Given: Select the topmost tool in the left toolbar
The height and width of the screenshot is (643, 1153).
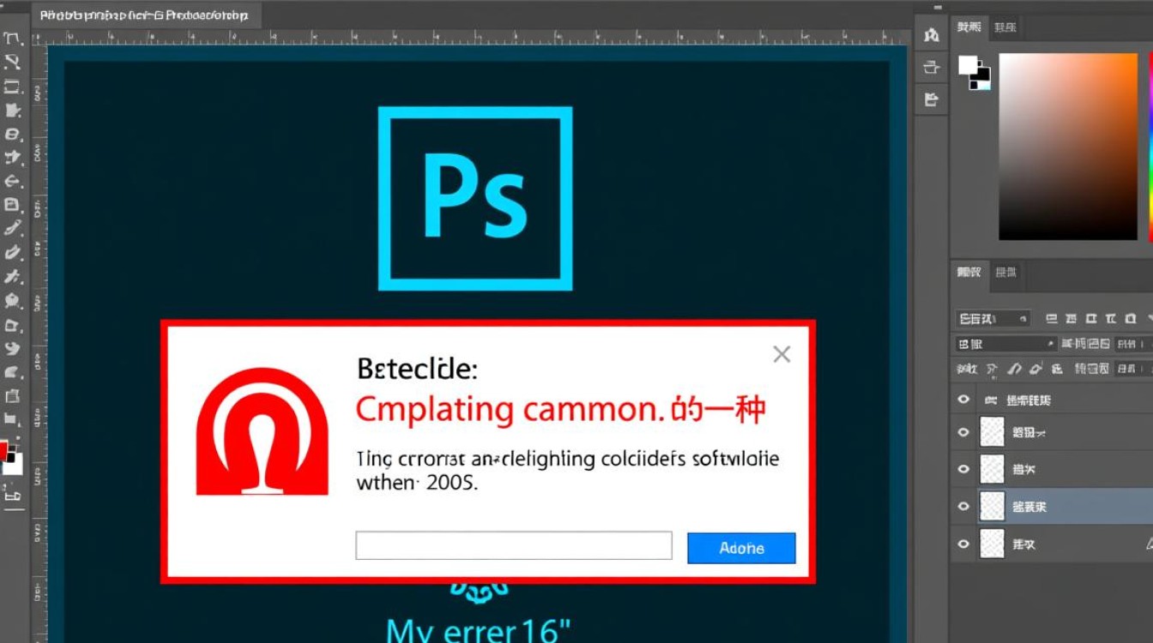Looking at the screenshot, I should [x=12, y=39].
